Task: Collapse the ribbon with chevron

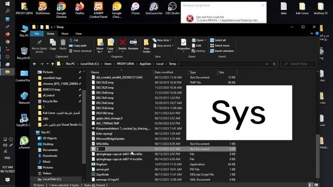Action: [x=312, y=33]
